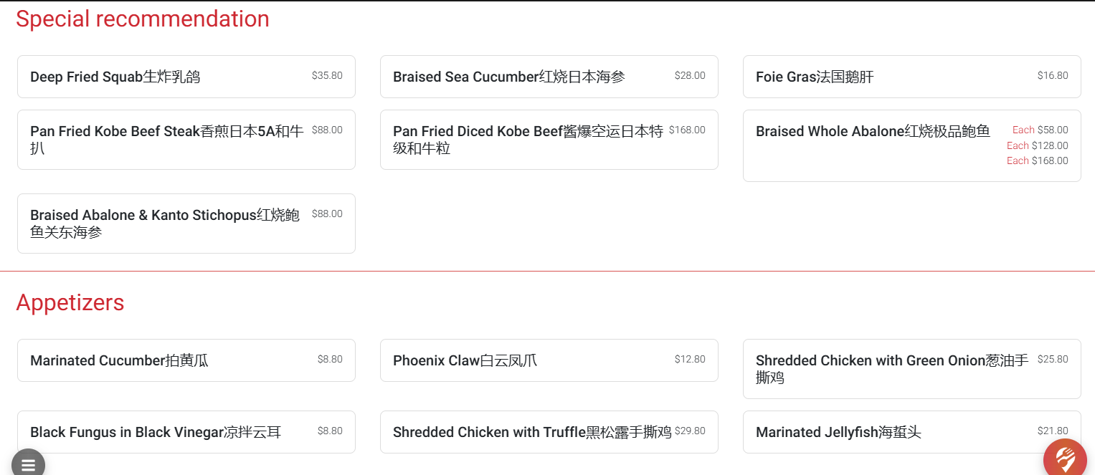Click the Special recommendation section heading
Viewport: 1095px width, 475px height.
tap(143, 19)
